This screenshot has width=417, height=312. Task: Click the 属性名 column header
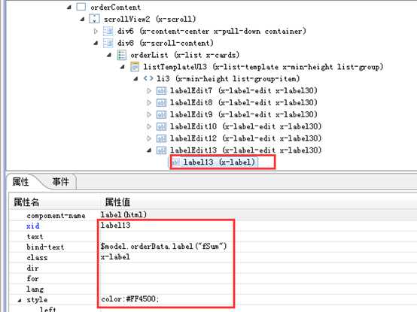coord(26,202)
